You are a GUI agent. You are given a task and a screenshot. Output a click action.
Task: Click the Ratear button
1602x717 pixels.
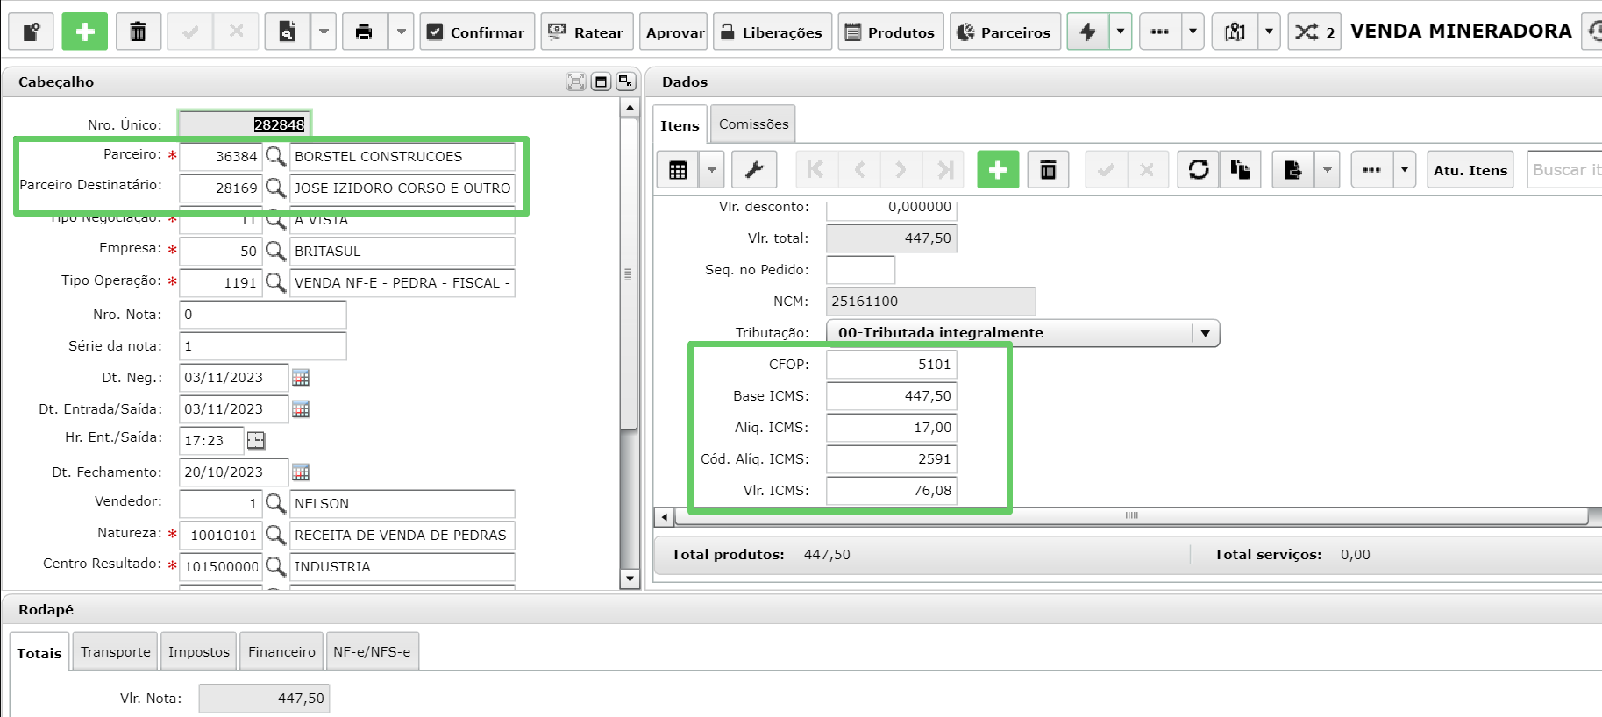587,32
